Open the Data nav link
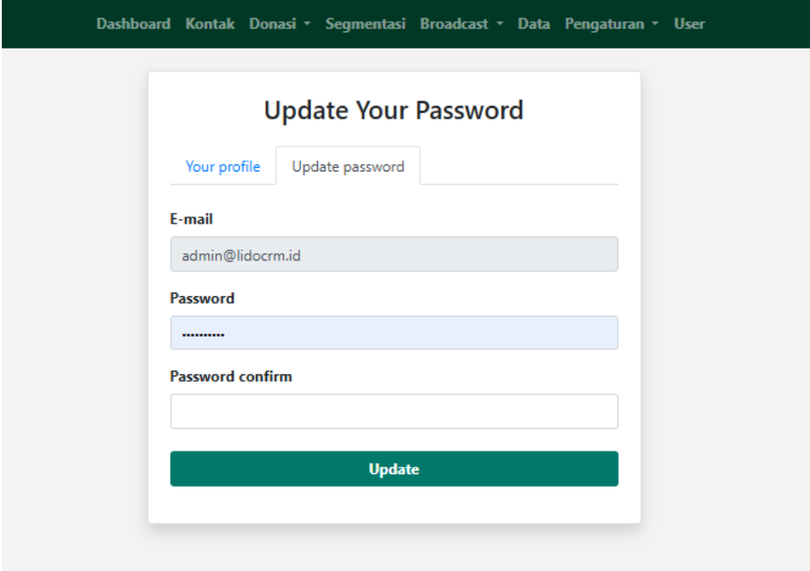The height and width of the screenshot is (571, 810). tap(533, 24)
